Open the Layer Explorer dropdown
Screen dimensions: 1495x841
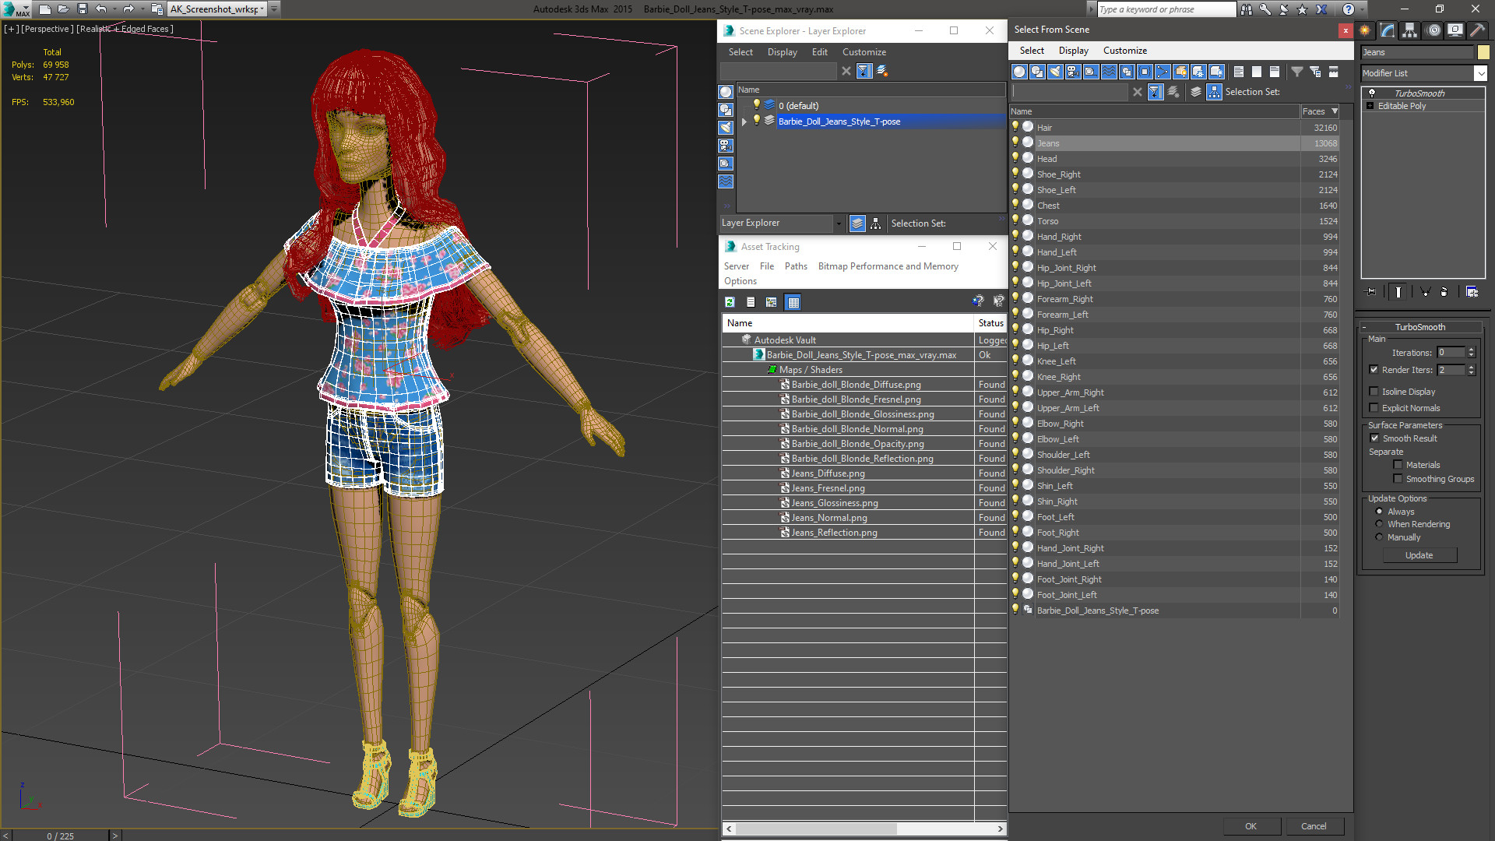click(x=839, y=223)
